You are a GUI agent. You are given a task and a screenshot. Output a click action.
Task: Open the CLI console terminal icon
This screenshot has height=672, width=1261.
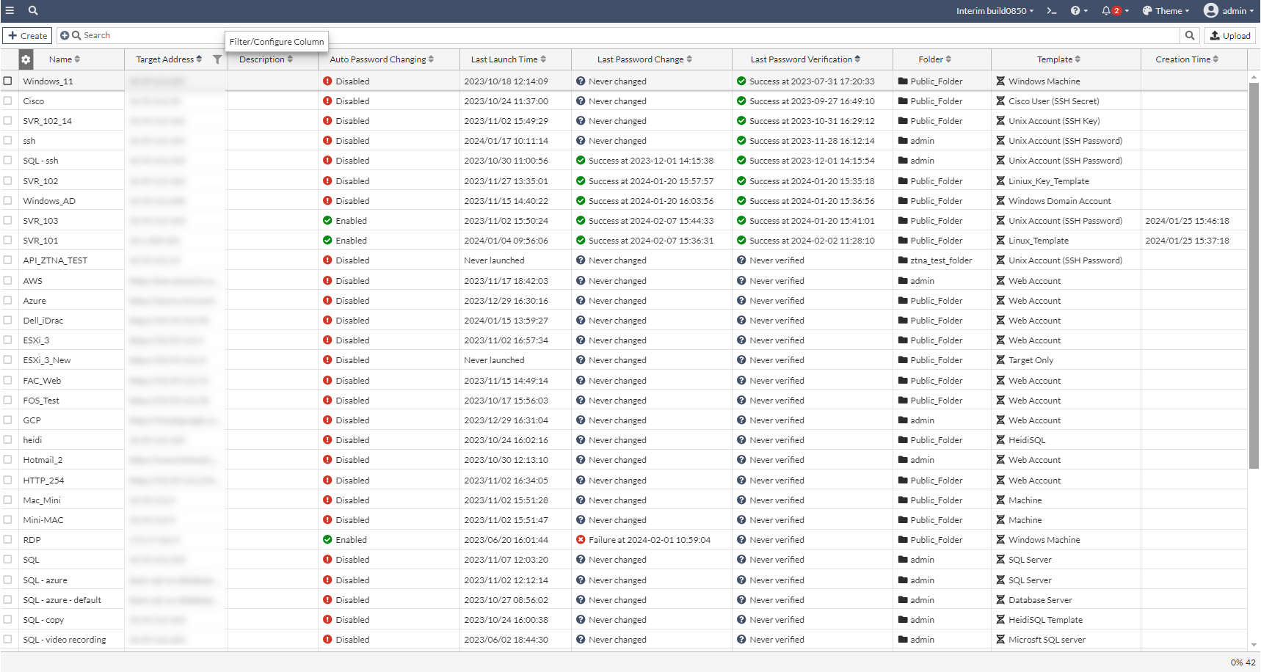[1052, 10]
